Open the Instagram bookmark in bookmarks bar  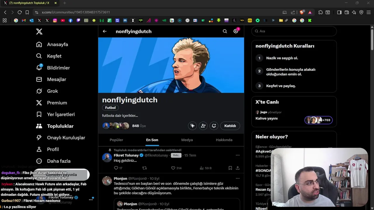tap(55, 20)
